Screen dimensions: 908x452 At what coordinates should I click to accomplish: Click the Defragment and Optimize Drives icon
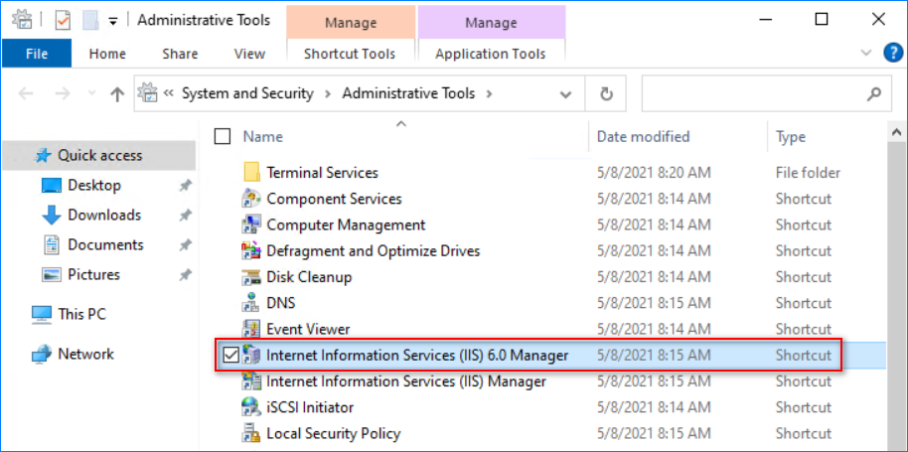tap(250, 250)
